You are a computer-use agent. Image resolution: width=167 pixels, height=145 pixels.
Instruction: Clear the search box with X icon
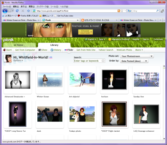coord(103,61)
